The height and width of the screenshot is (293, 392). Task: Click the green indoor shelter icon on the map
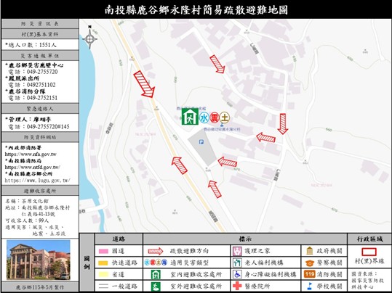click(190, 117)
